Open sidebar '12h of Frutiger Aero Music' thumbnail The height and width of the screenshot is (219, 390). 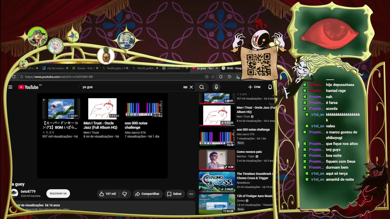[217, 204]
